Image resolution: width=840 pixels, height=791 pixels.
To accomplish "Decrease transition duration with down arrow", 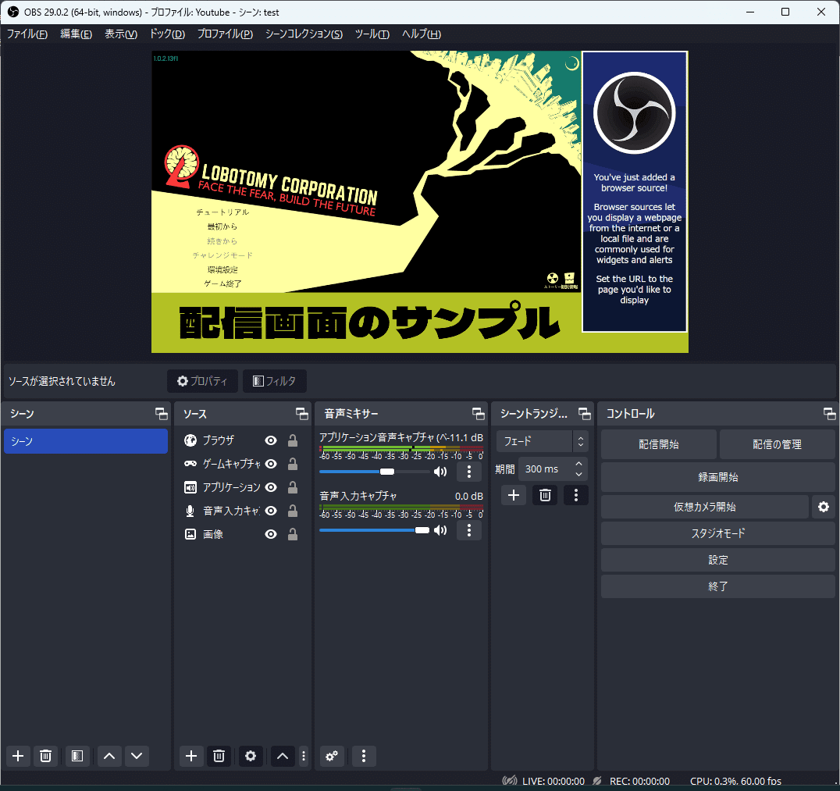I will (578, 474).
